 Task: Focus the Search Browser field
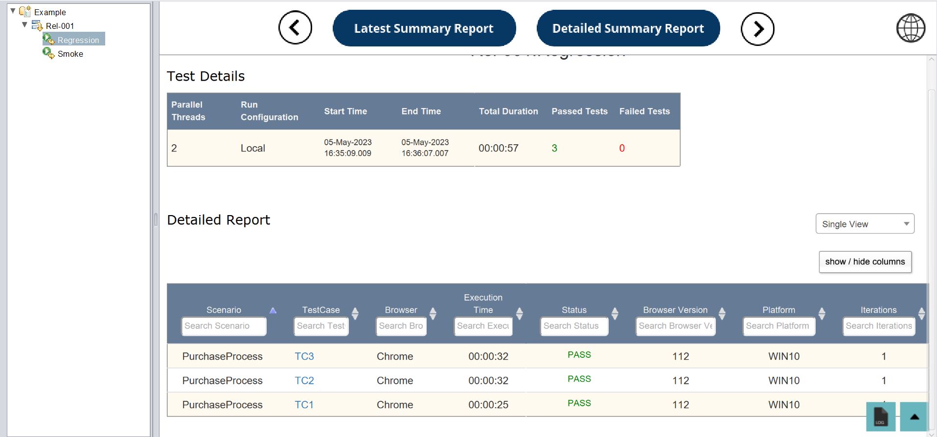pyautogui.click(x=401, y=326)
